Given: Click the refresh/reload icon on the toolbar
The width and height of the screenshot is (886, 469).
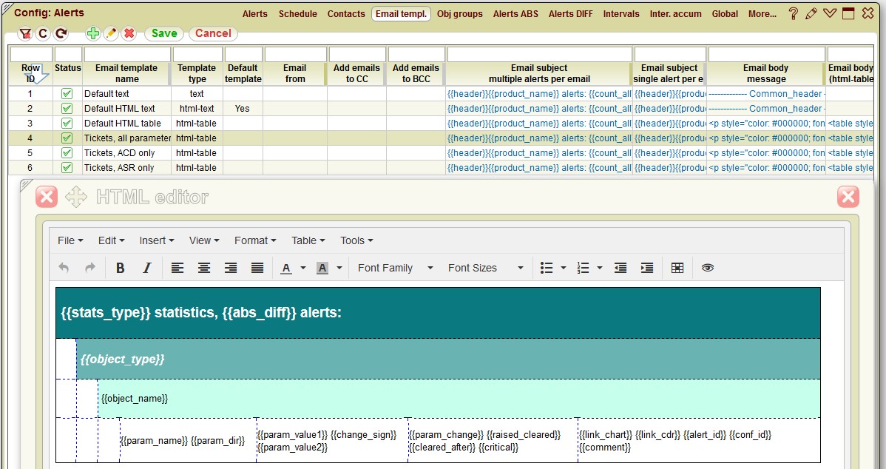Looking at the screenshot, I should pyautogui.click(x=61, y=33).
